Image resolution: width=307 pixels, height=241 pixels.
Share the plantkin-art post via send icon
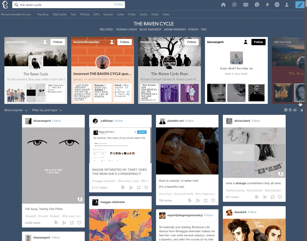click(x=198, y=201)
